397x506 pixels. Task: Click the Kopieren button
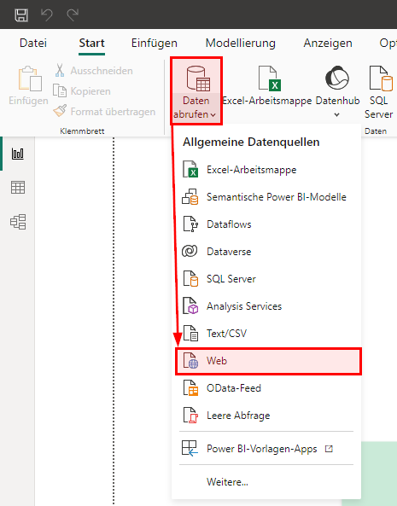click(x=82, y=91)
